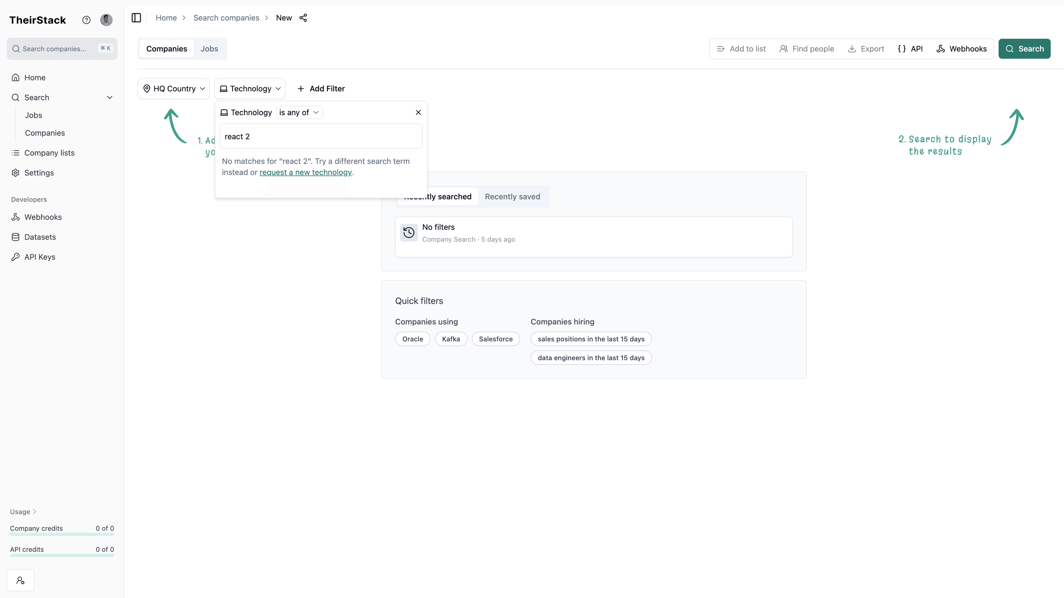Follow the request a new technology link
1064x598 pixels.
click(306, 172)
